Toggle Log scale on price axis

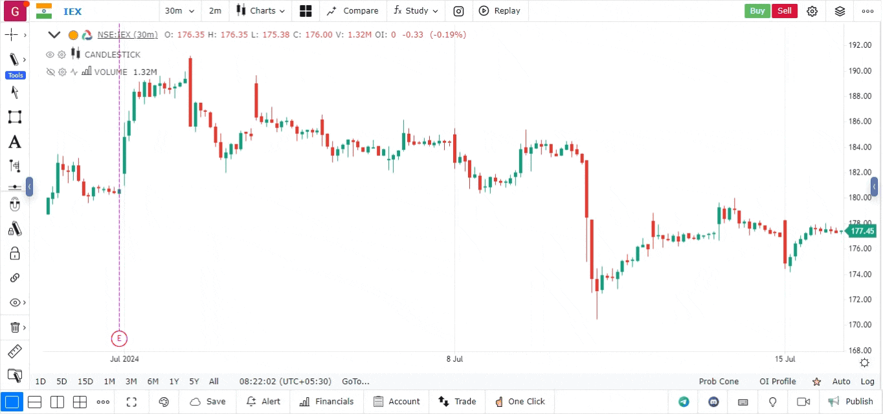point(867,382)
